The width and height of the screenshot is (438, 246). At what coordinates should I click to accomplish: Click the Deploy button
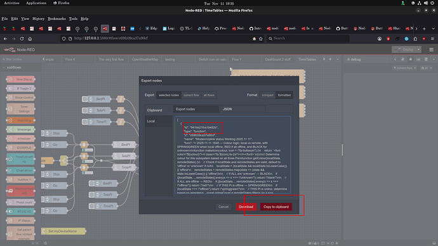[404, 49]
